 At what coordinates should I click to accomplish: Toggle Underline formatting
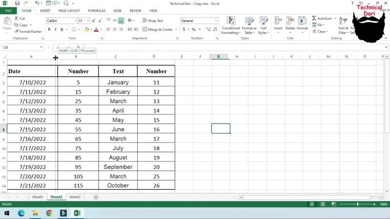(x=62, y=29)
